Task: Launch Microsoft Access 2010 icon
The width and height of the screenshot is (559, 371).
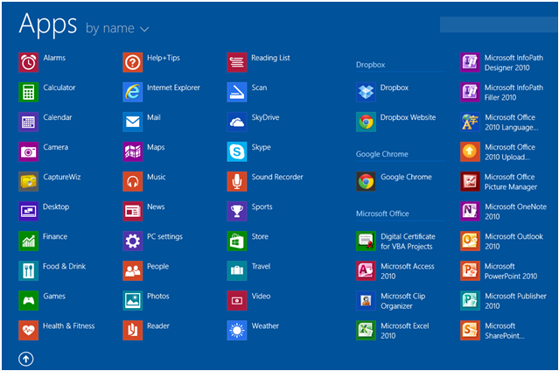Action: coord(366,270)
